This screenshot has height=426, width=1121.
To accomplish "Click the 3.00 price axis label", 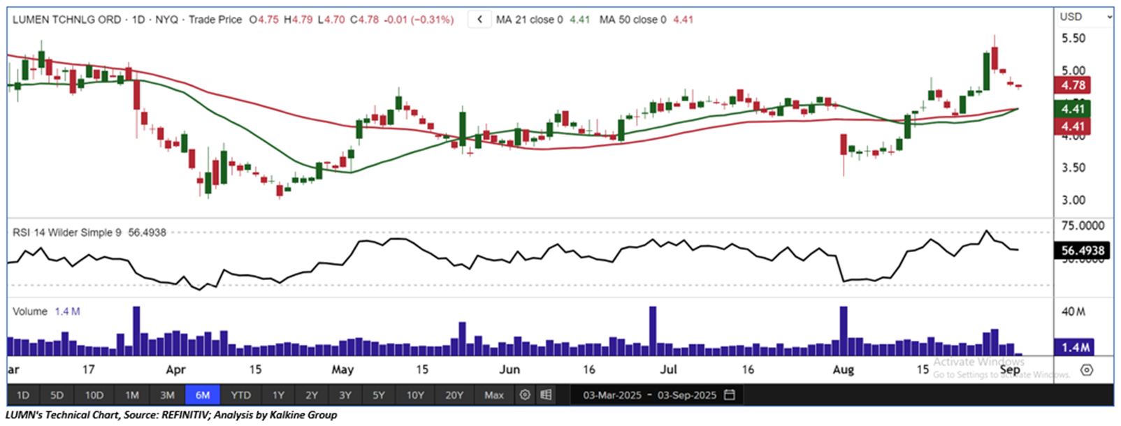I will click(1073, 200).
